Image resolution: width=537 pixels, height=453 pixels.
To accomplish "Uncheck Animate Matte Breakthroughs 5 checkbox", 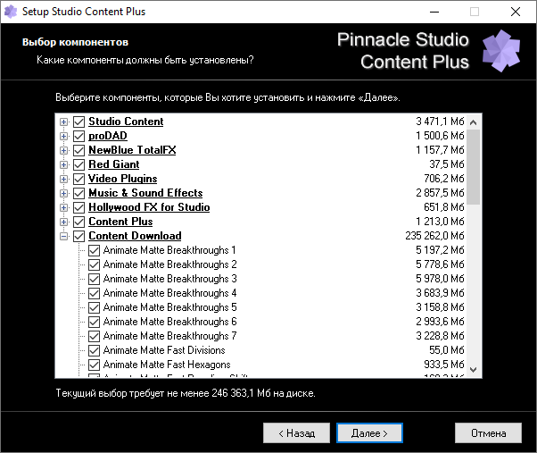I will (95, 307).
